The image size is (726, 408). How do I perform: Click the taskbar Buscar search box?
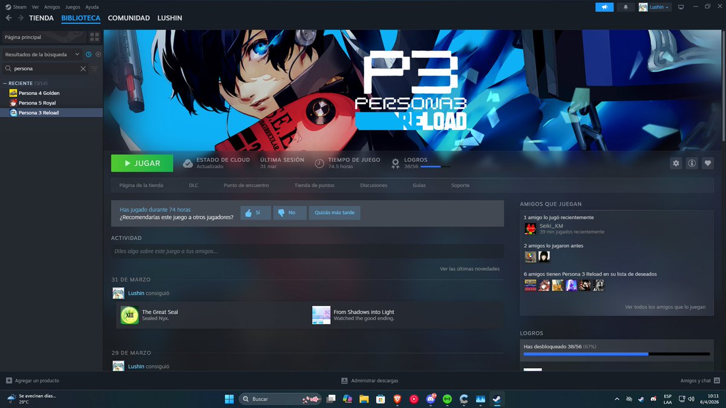(280, 399)
